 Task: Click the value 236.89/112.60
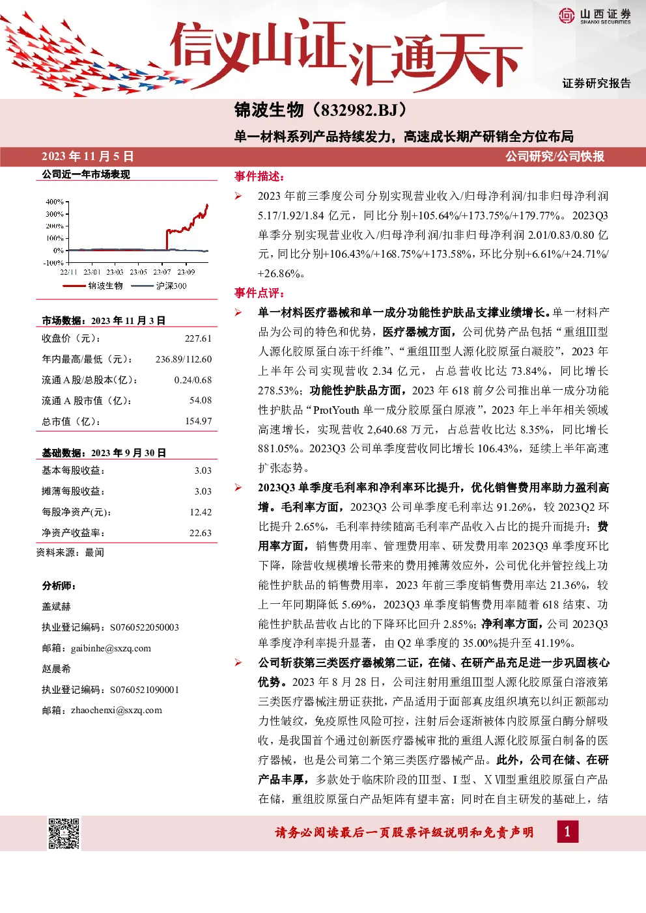click(184, 359)
